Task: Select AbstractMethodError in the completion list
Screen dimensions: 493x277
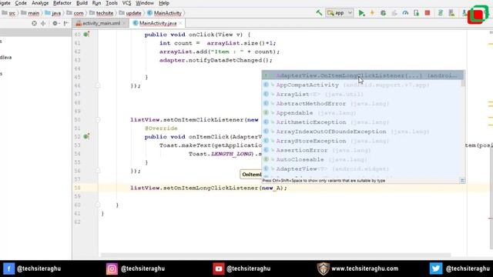Action: pyautogui.click(x=362, y=104)
